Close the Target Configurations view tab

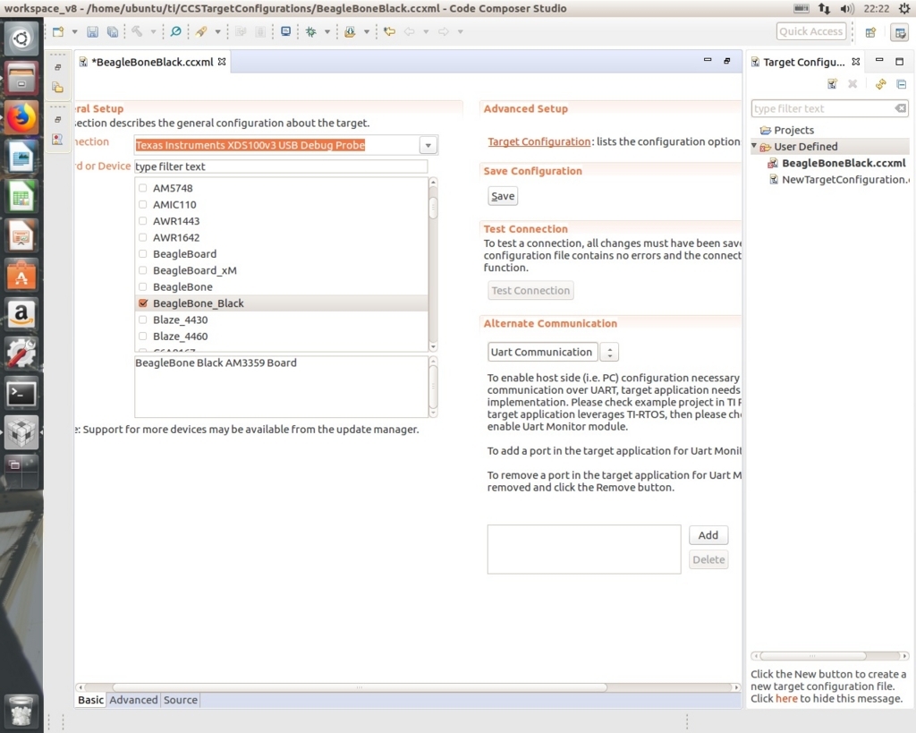point(856,62)
